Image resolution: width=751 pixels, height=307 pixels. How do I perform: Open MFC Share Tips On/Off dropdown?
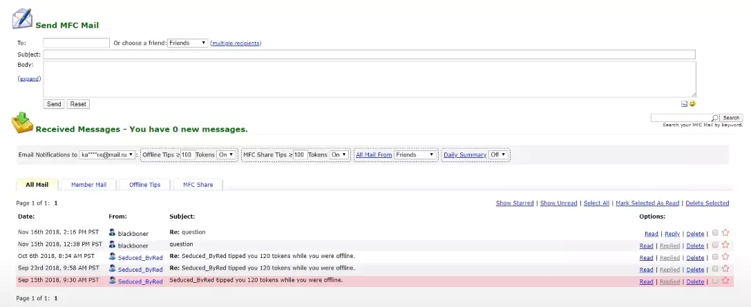339,155
